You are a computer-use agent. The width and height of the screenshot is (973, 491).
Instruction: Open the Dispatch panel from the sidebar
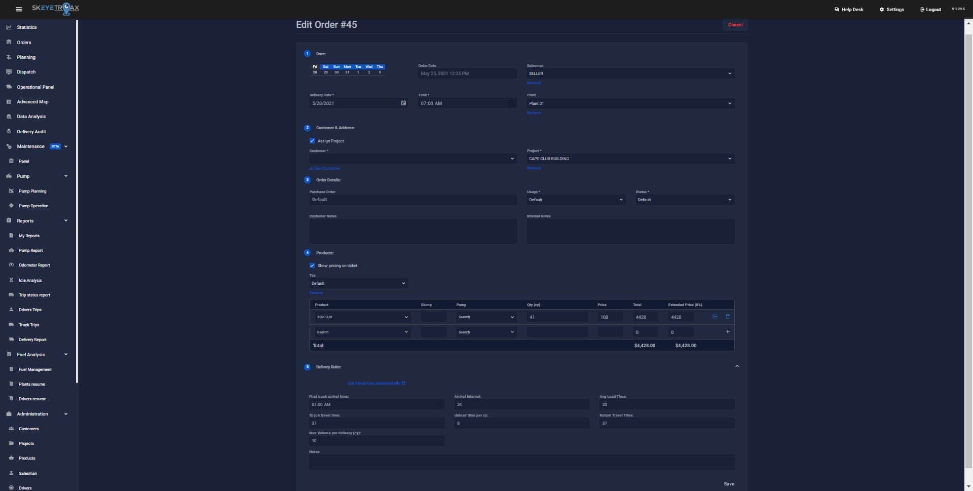(26, 71)
